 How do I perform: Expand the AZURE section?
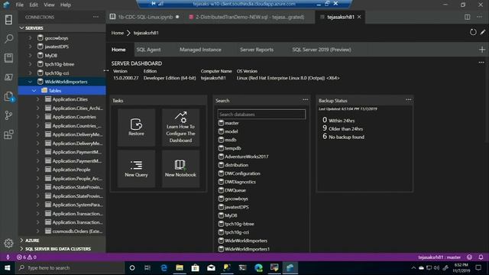(x=22, y=241)
